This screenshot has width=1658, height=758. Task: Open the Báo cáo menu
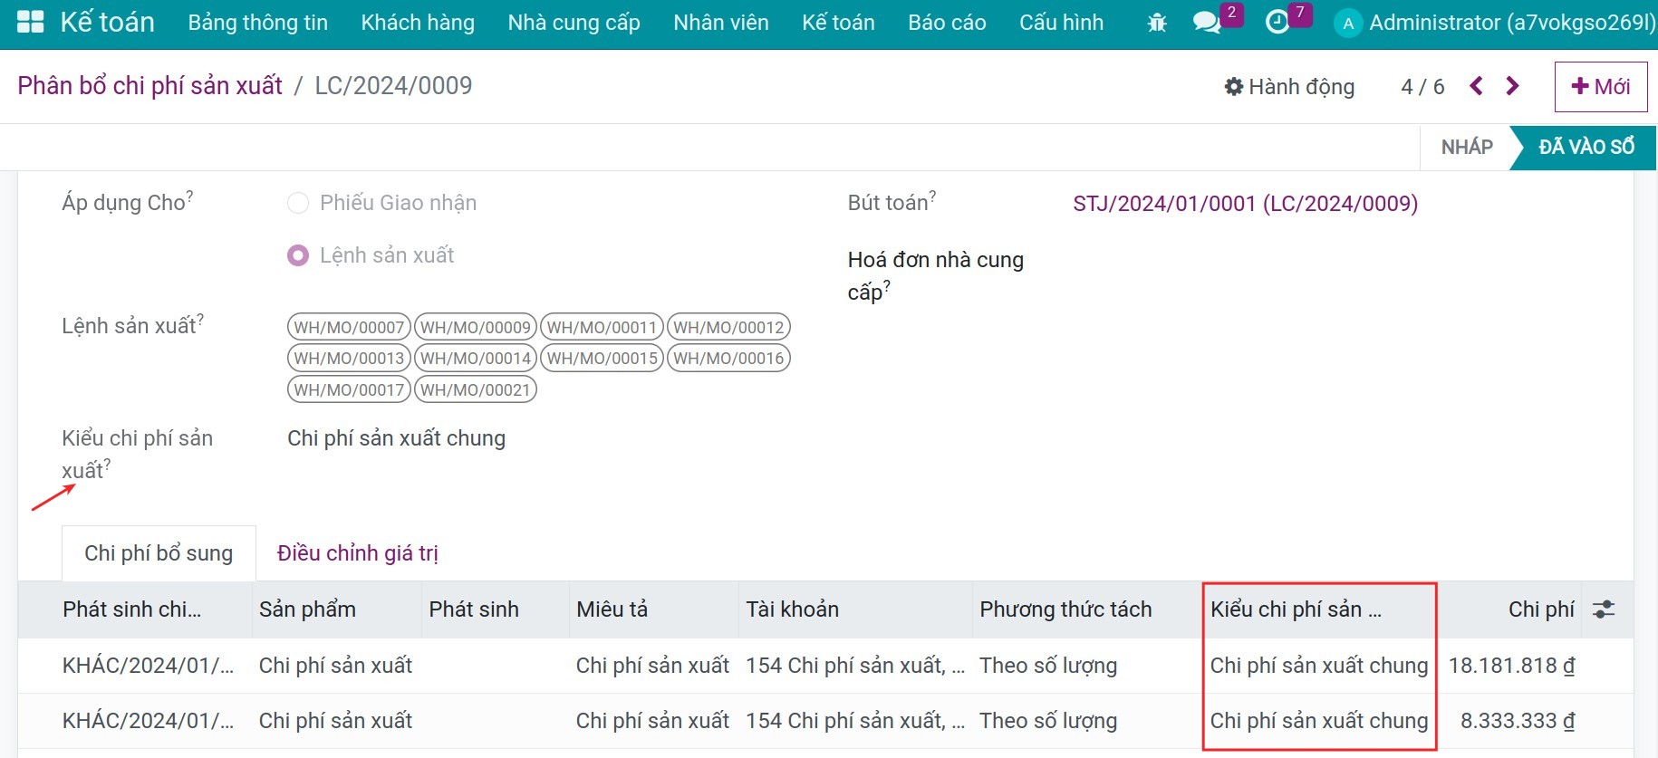coord(947,23)
